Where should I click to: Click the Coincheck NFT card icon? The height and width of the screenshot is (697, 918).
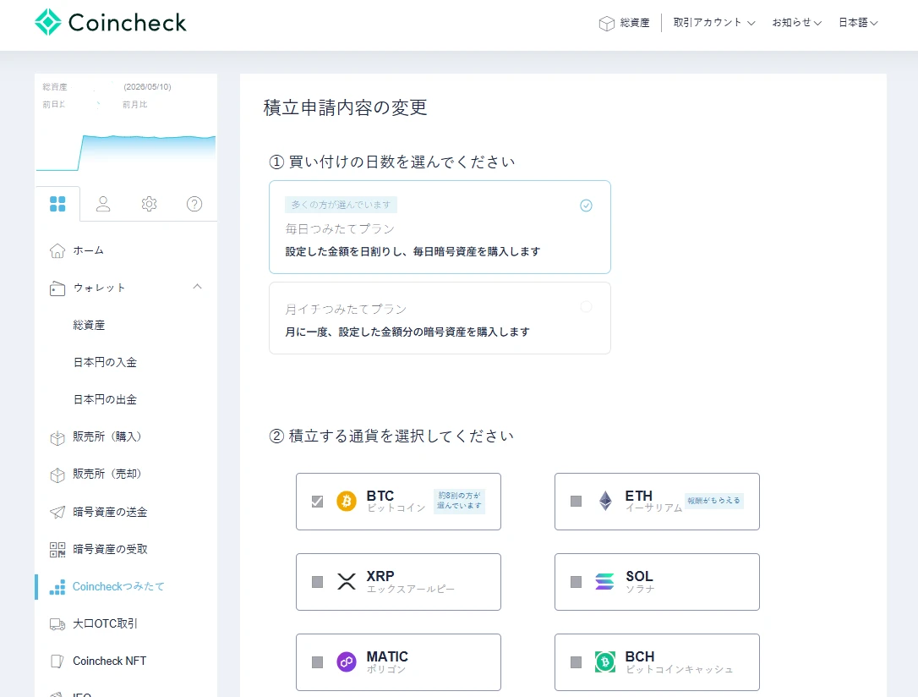pyautogui.click(x=57, y=661)
